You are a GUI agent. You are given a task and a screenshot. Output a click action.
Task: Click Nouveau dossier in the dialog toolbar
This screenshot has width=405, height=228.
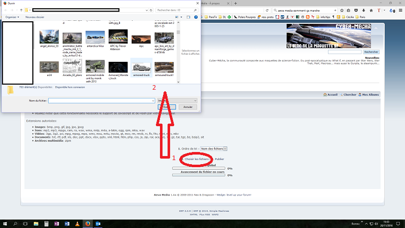35,17
